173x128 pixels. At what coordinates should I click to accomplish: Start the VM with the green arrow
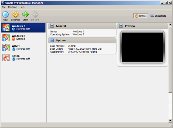[x=25, y=15]
